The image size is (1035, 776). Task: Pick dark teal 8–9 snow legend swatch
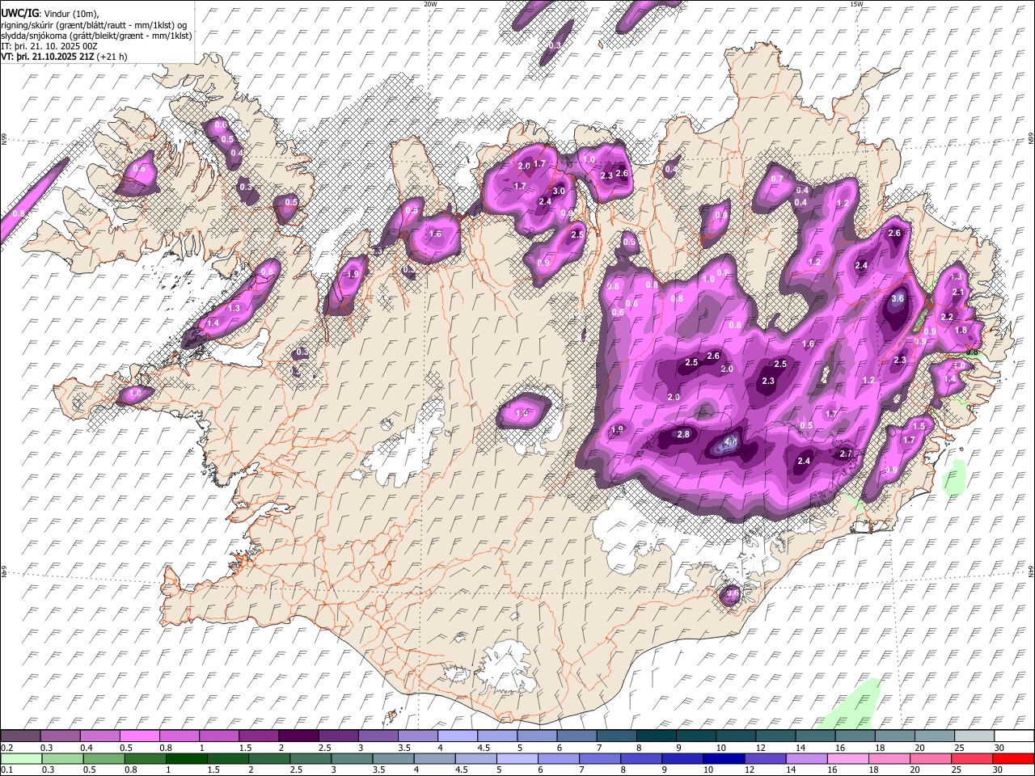pyautogui.click(x=656, y=736)
